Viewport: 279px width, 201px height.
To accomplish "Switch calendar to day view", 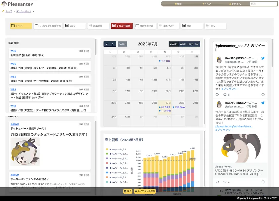I will 190,44.
